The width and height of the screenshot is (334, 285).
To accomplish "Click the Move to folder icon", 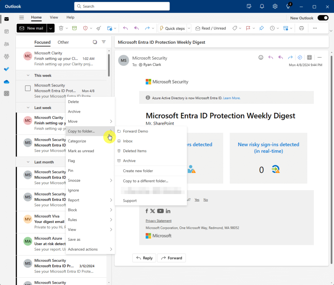I will coord(110,28).
